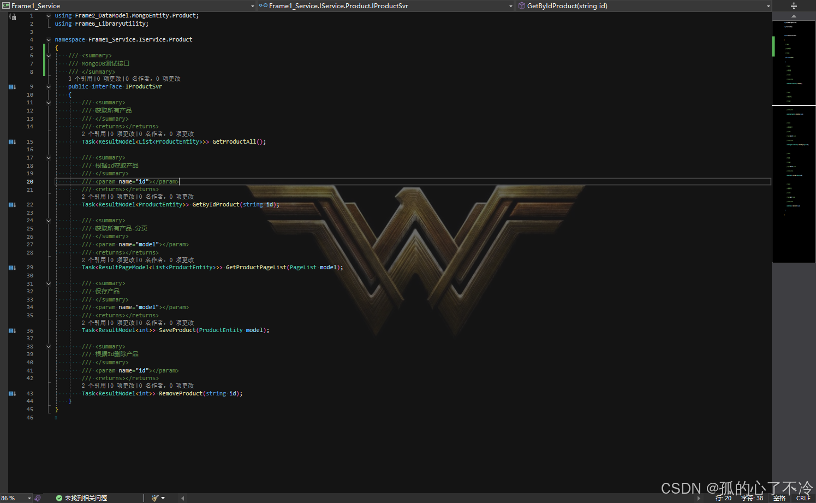The image size is (816, 503).
Task: Collapse the using directives block at line 1
Action: (49, 16)
